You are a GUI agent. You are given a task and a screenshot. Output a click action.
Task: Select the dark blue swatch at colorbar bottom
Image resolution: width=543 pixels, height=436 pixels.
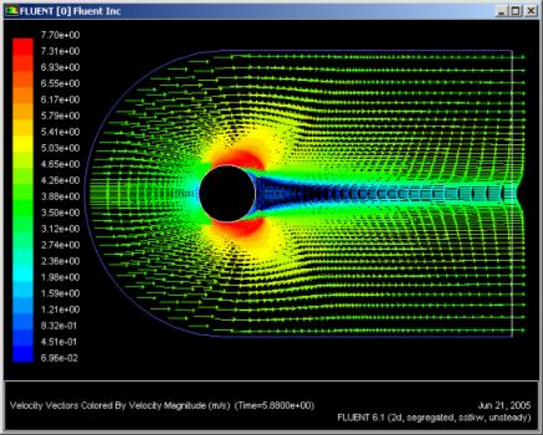[x=23, y=353]
